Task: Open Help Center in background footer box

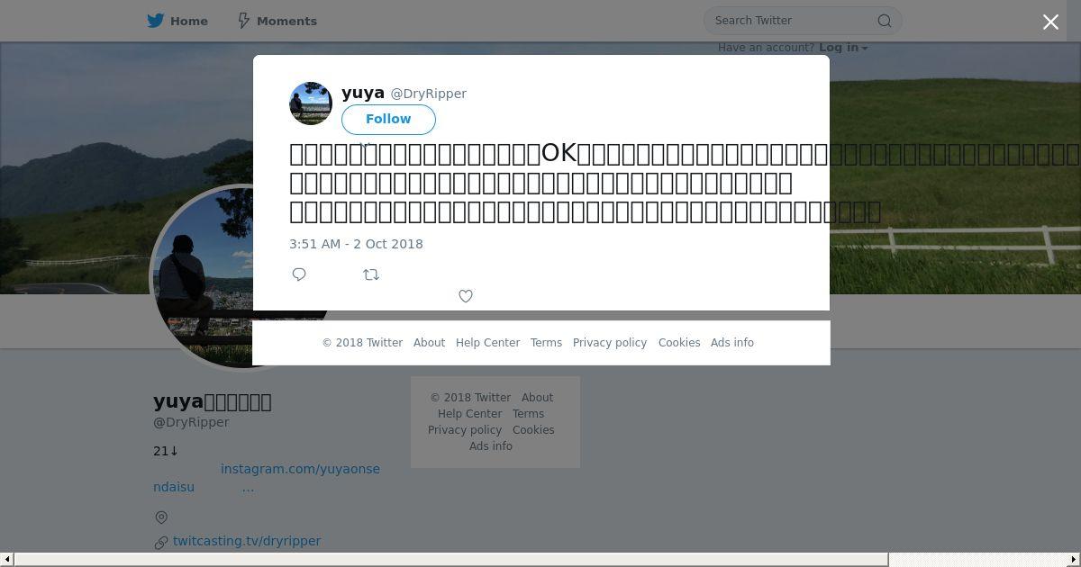Action: point(469,414)
